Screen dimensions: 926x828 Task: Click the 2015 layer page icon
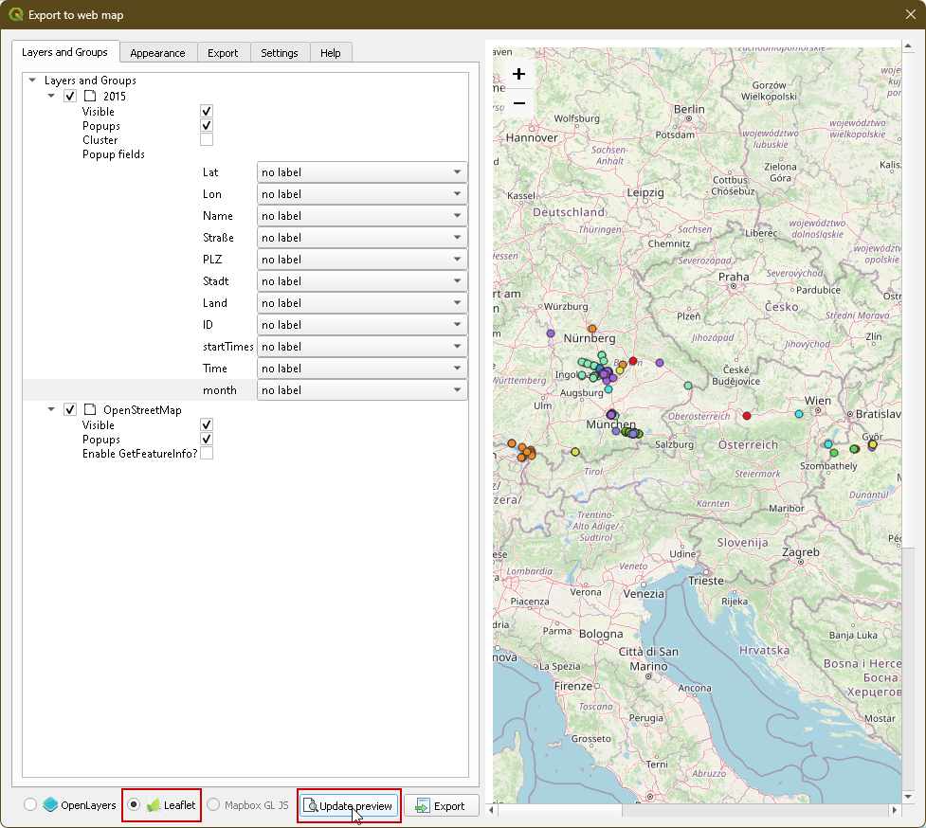(x=90, y=96)
